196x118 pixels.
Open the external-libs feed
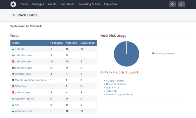click(23, 74)
